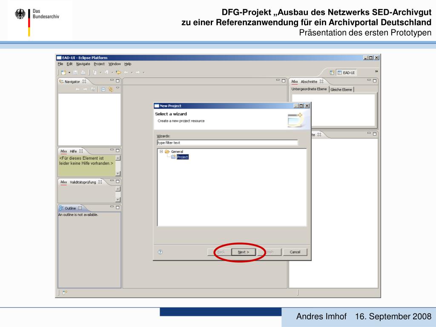This screenshot has height=327, width=436.
Task: Open the Help menu
Action: (x=128, y=64)
